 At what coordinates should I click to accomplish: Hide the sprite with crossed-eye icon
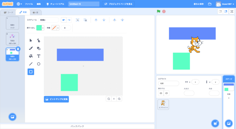click(x=167, y=93)
